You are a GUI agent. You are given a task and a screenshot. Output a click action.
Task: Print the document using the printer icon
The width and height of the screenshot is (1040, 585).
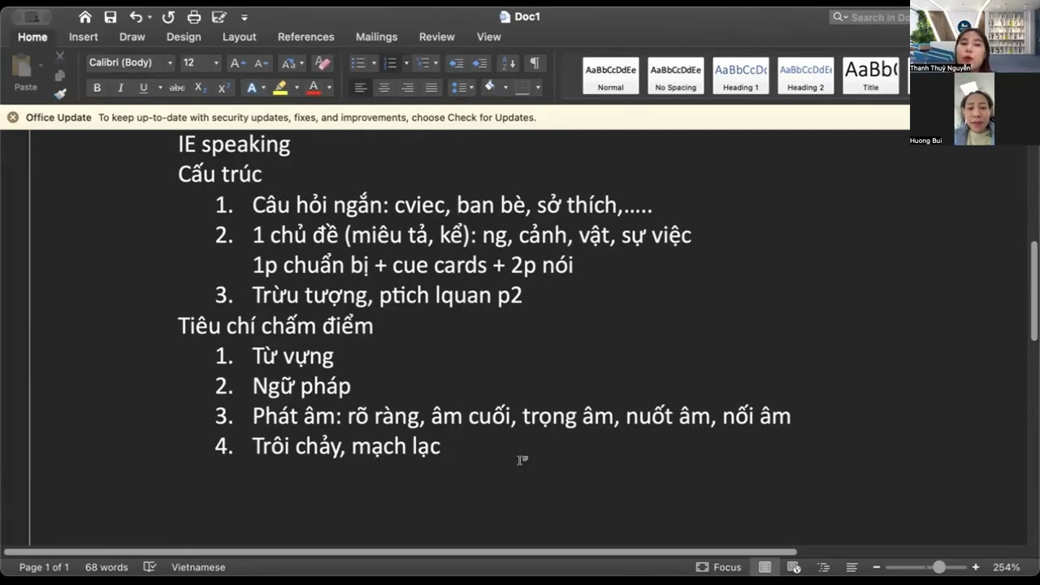tap(194, 17)
